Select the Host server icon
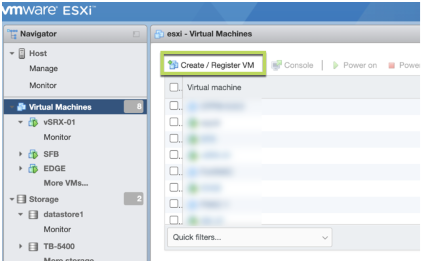Viewport: 422px width, 262px height. [x=22, y=53]
